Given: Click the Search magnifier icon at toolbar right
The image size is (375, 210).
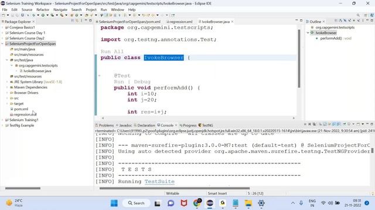Looking at the screenshot, I should [x=358, y=15].
